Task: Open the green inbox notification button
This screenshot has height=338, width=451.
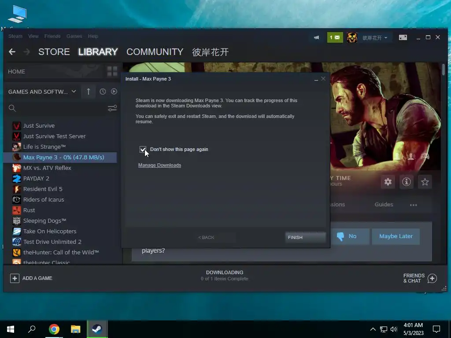Action: [x=335, y=38]
